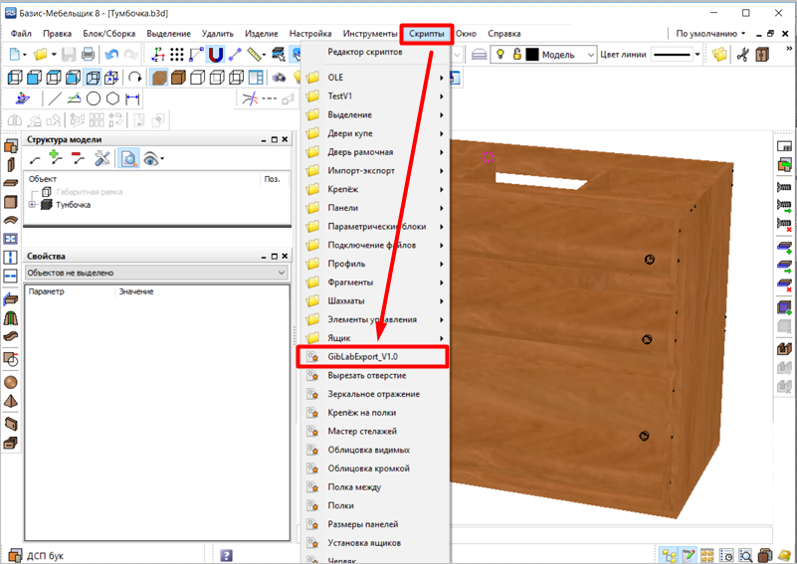
Task: Click the rotate view arrow icon
Action: (134, 78)
